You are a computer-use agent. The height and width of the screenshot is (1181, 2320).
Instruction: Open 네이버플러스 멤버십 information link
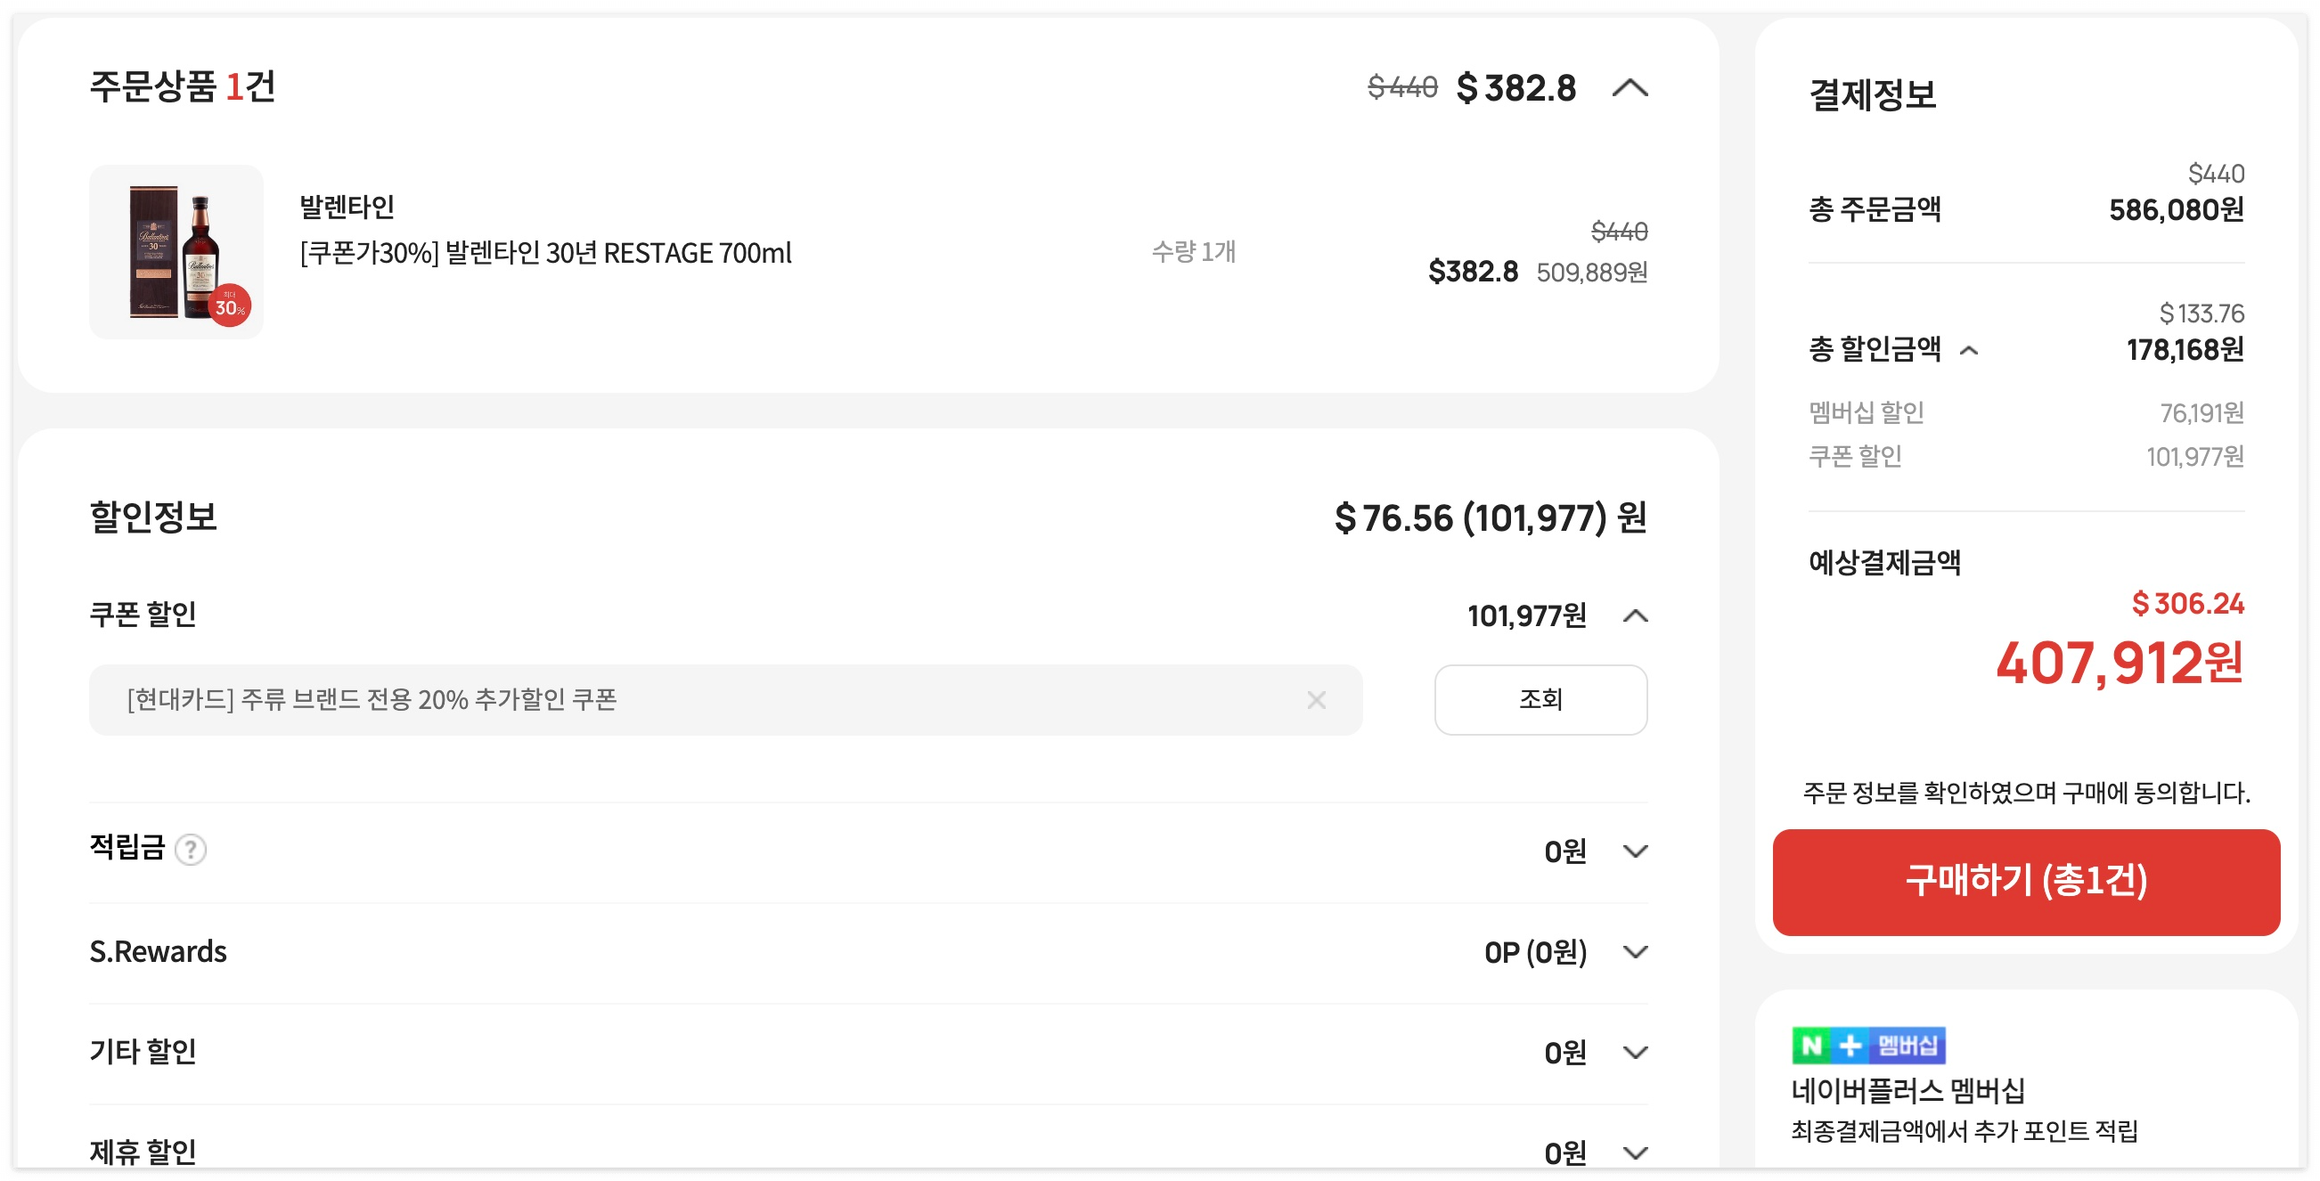click(1907, 1091)
